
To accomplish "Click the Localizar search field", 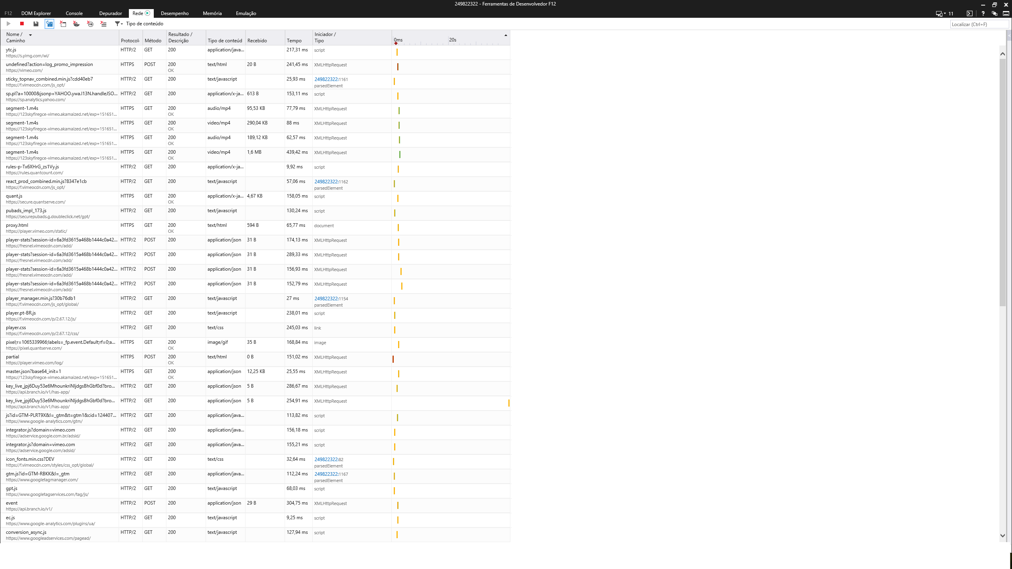I will 979,24.
